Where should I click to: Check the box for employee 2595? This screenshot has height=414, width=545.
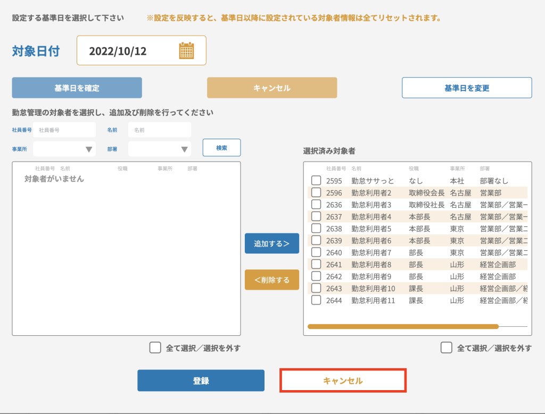click(x=316, y=181)
